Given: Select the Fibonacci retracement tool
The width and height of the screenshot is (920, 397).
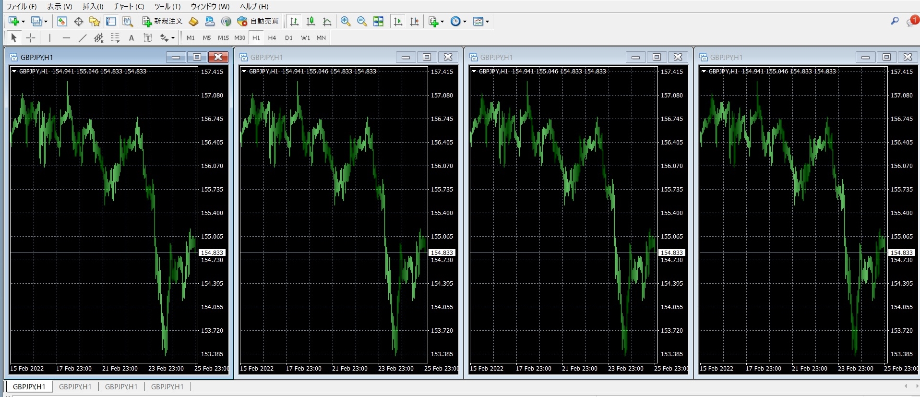Looking at the screenshot, I should coord(115,38).
